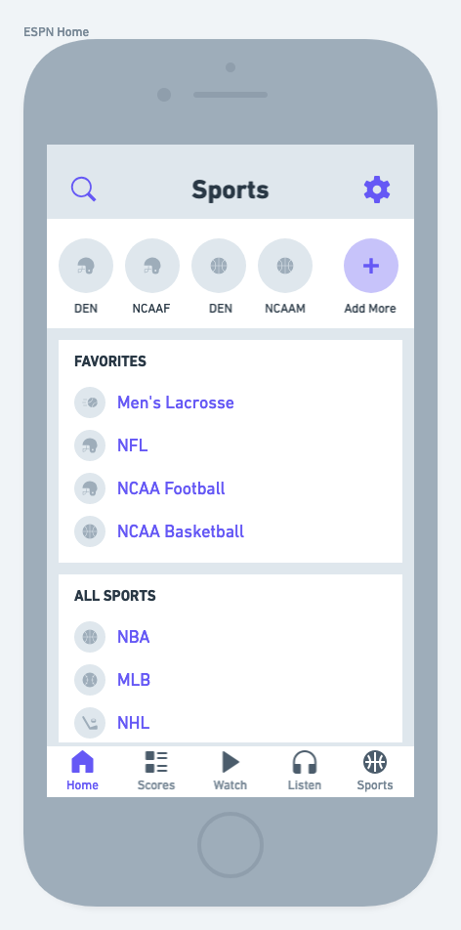Viewport: 461px width, 930px height.
Task: Select the Sports tab in bottom bar
Action: [x=375, y=771]
